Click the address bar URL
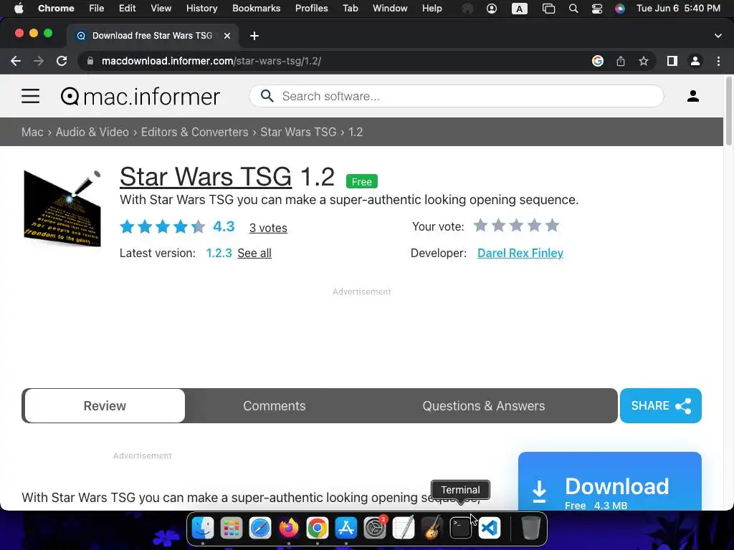 pos(211,61)
